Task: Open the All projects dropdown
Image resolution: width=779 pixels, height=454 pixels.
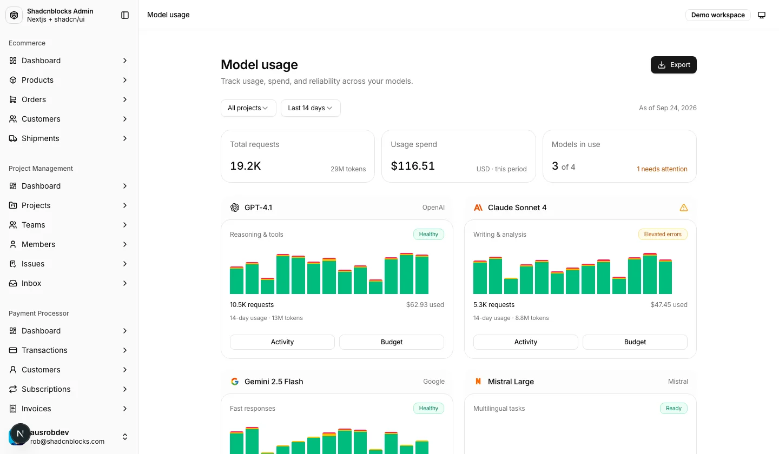Action: click(248, 108)
